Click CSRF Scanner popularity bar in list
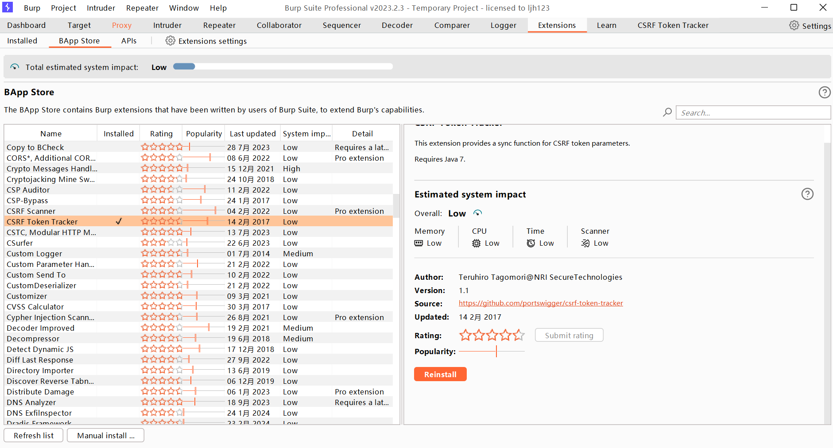 click(204, 211)
